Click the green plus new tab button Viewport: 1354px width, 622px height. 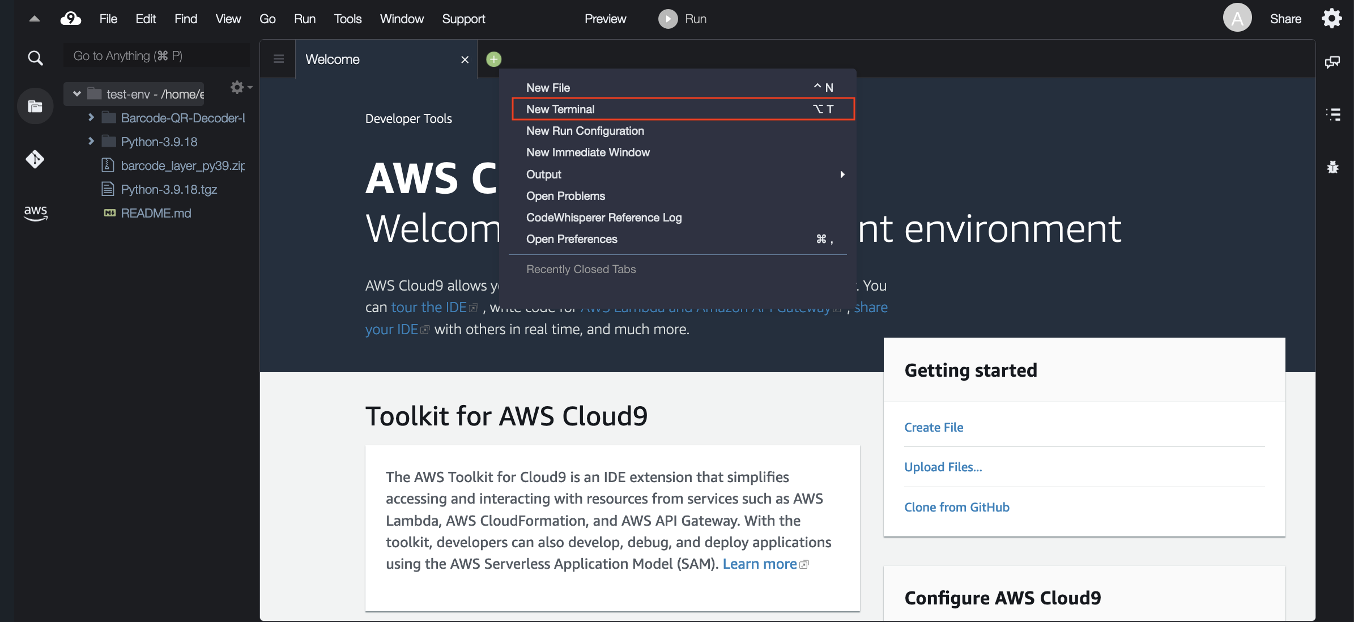[493, 59]
